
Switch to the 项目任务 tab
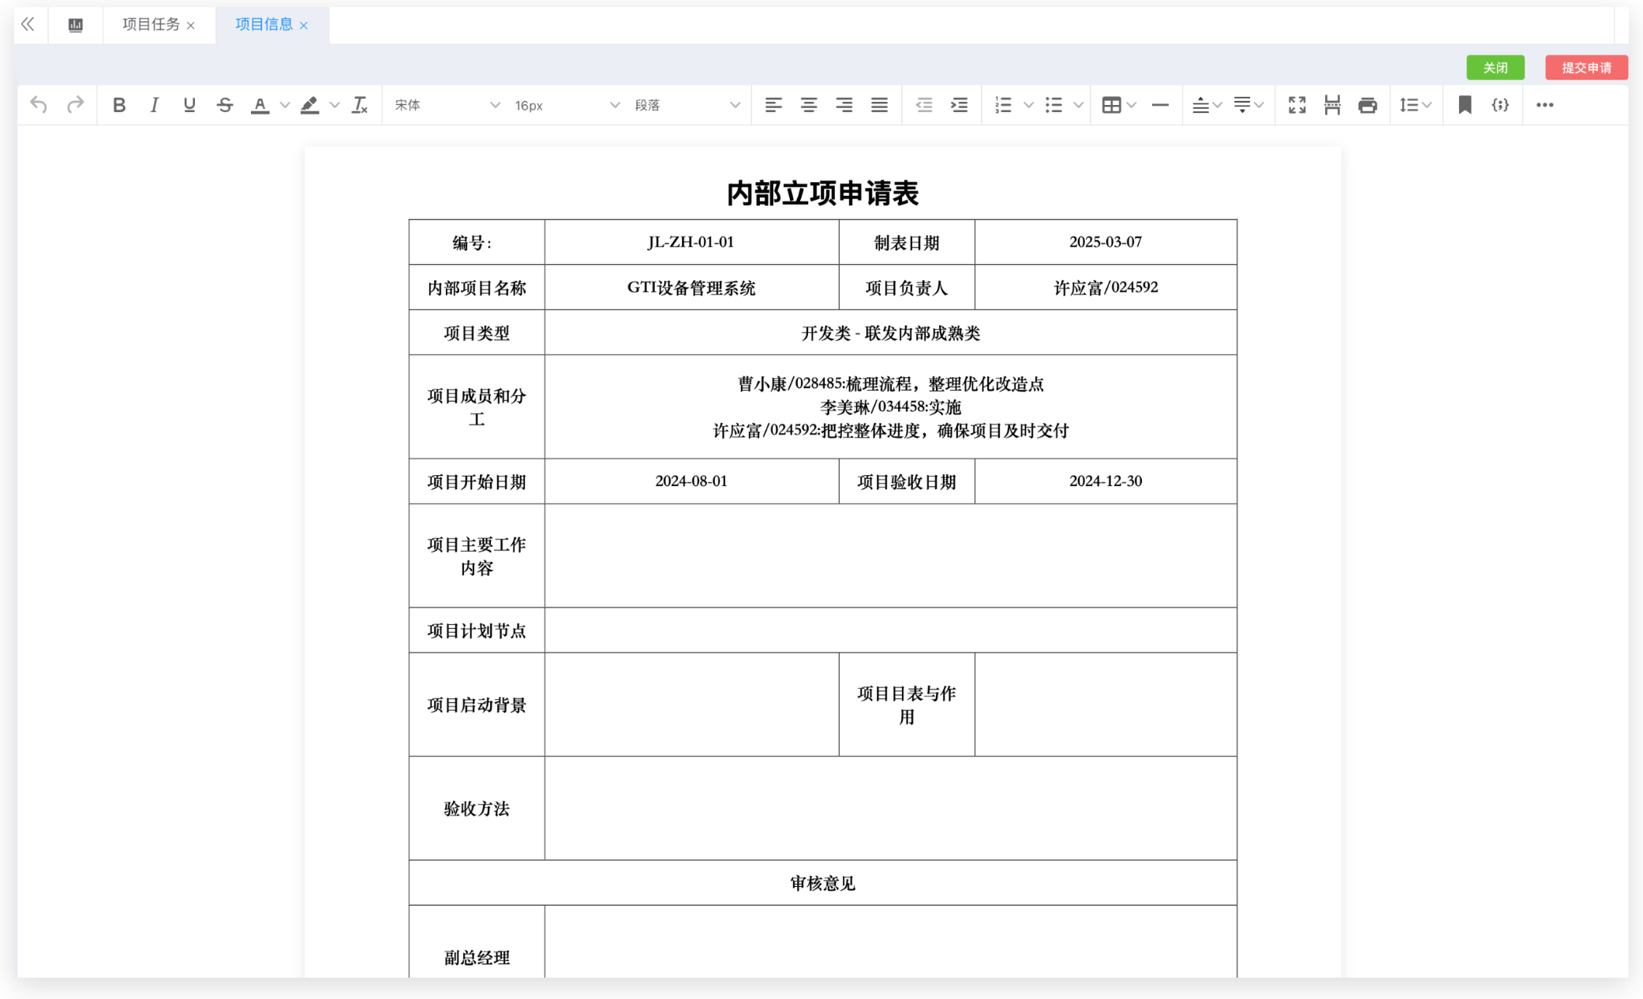tap(152, 24)
